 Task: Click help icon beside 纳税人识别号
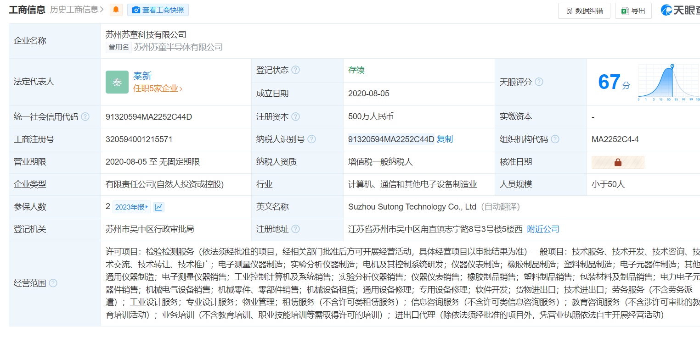[x=311, y=139]
